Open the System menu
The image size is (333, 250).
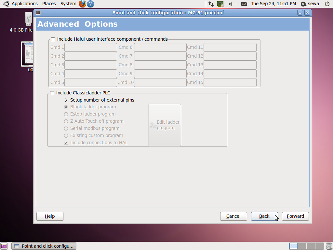tap(68, 4)
